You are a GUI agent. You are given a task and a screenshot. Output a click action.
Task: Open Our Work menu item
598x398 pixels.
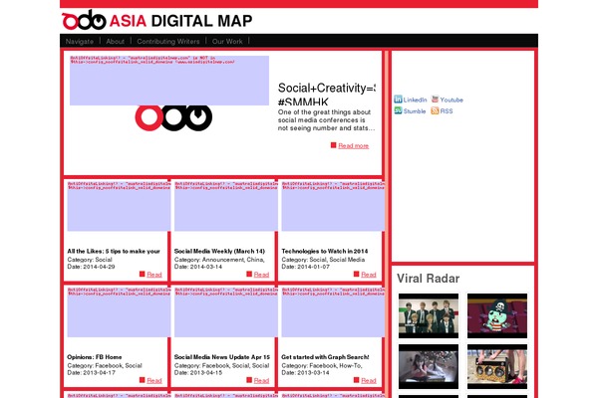pyautogui.click(x=227, y=41)
